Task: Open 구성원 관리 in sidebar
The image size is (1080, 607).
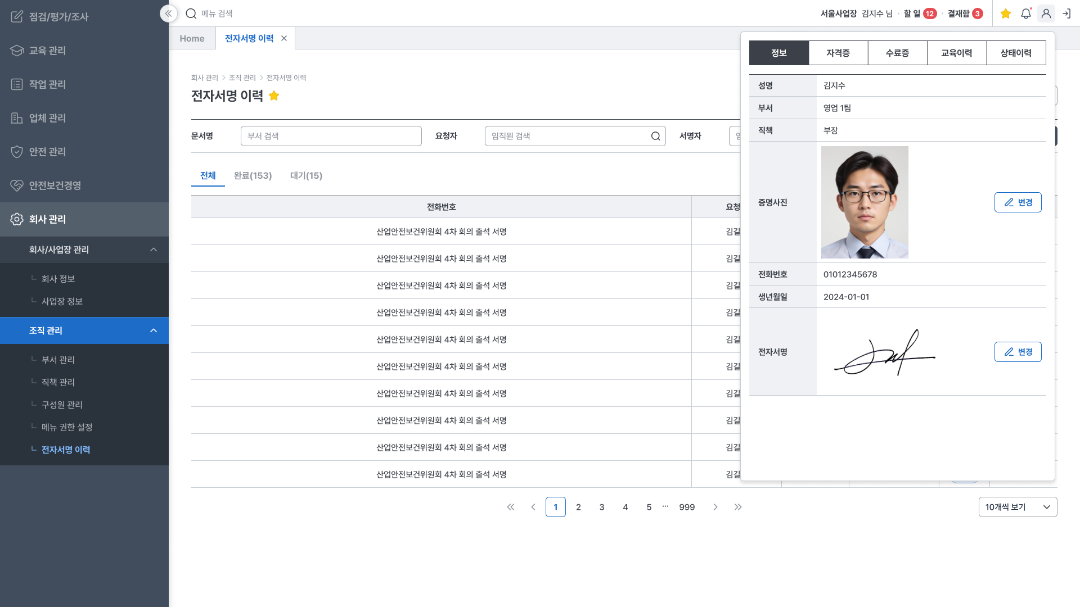Action: tap(62, 405)
